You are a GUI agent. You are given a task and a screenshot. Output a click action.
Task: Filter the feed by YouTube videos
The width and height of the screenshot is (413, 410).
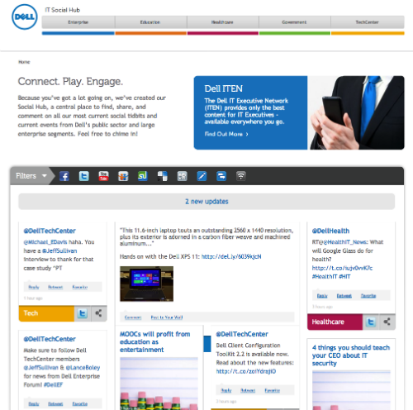(103, 176)
